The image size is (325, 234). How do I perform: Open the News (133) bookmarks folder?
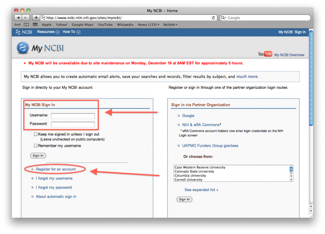click(149, 25)
